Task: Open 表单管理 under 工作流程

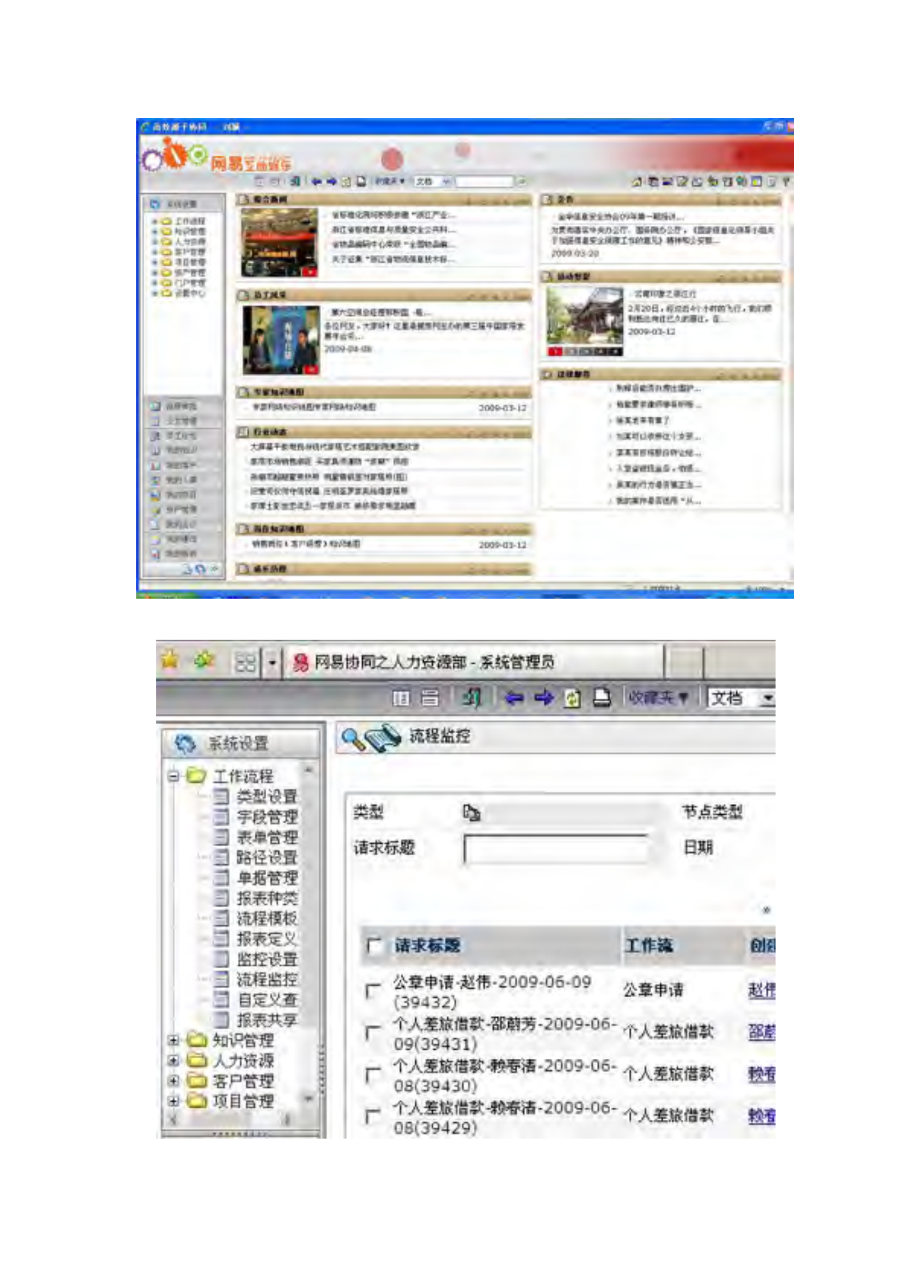Action: [x=267, y=838]
